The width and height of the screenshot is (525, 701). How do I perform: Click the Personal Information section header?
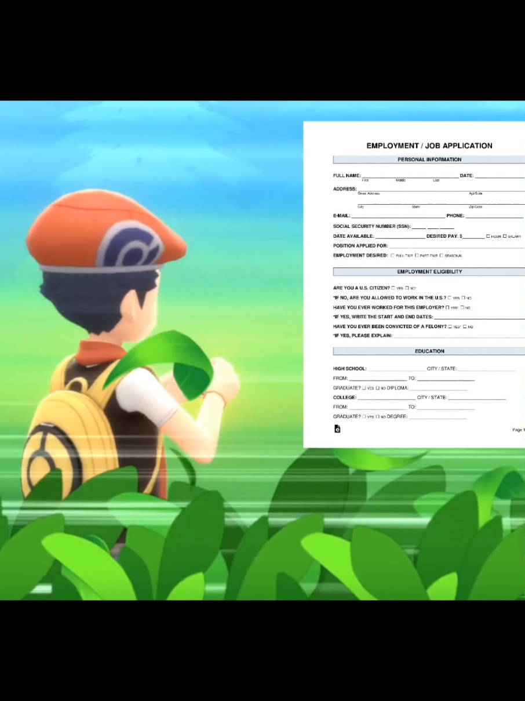429,159
